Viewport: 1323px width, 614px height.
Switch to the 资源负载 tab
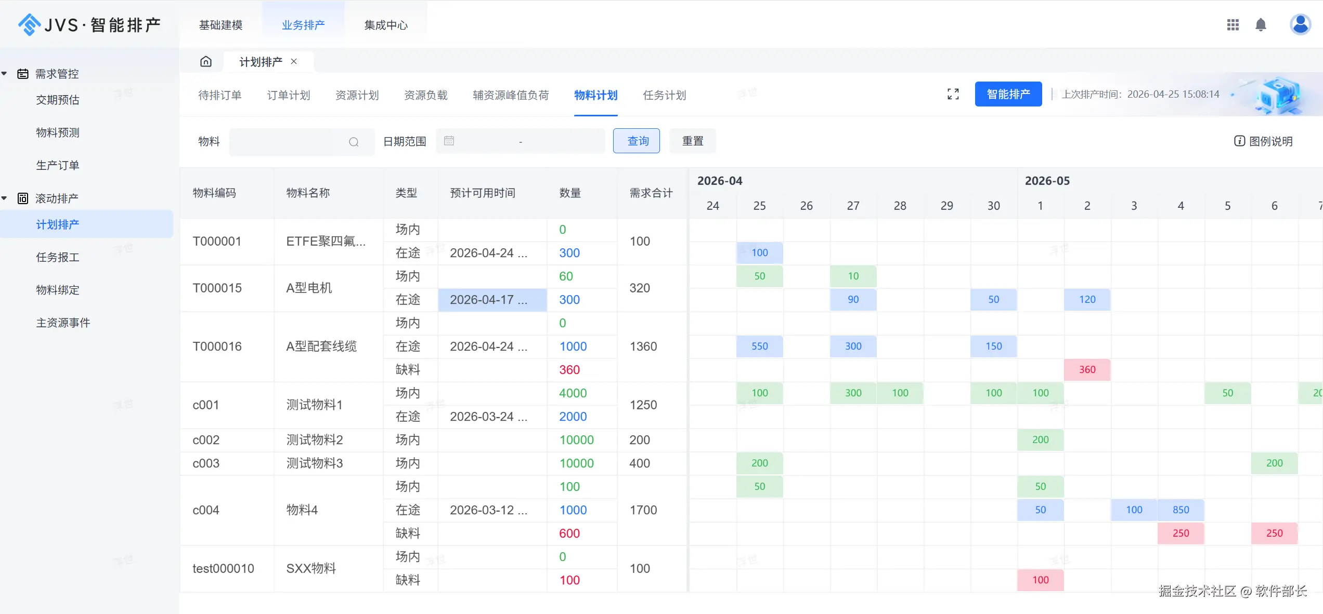coord(425,95)
